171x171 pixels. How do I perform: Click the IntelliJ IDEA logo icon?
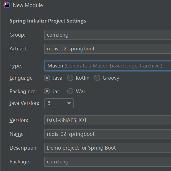click(x=6, y=5)
